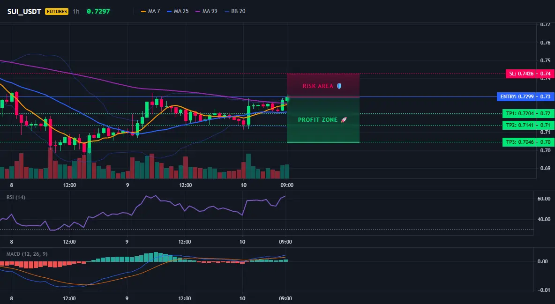Image resolution: width=555 pixels, height=304 pixels.
Task: Click the 40.00 RSI axis label
Action: click(x=544, y=219)
